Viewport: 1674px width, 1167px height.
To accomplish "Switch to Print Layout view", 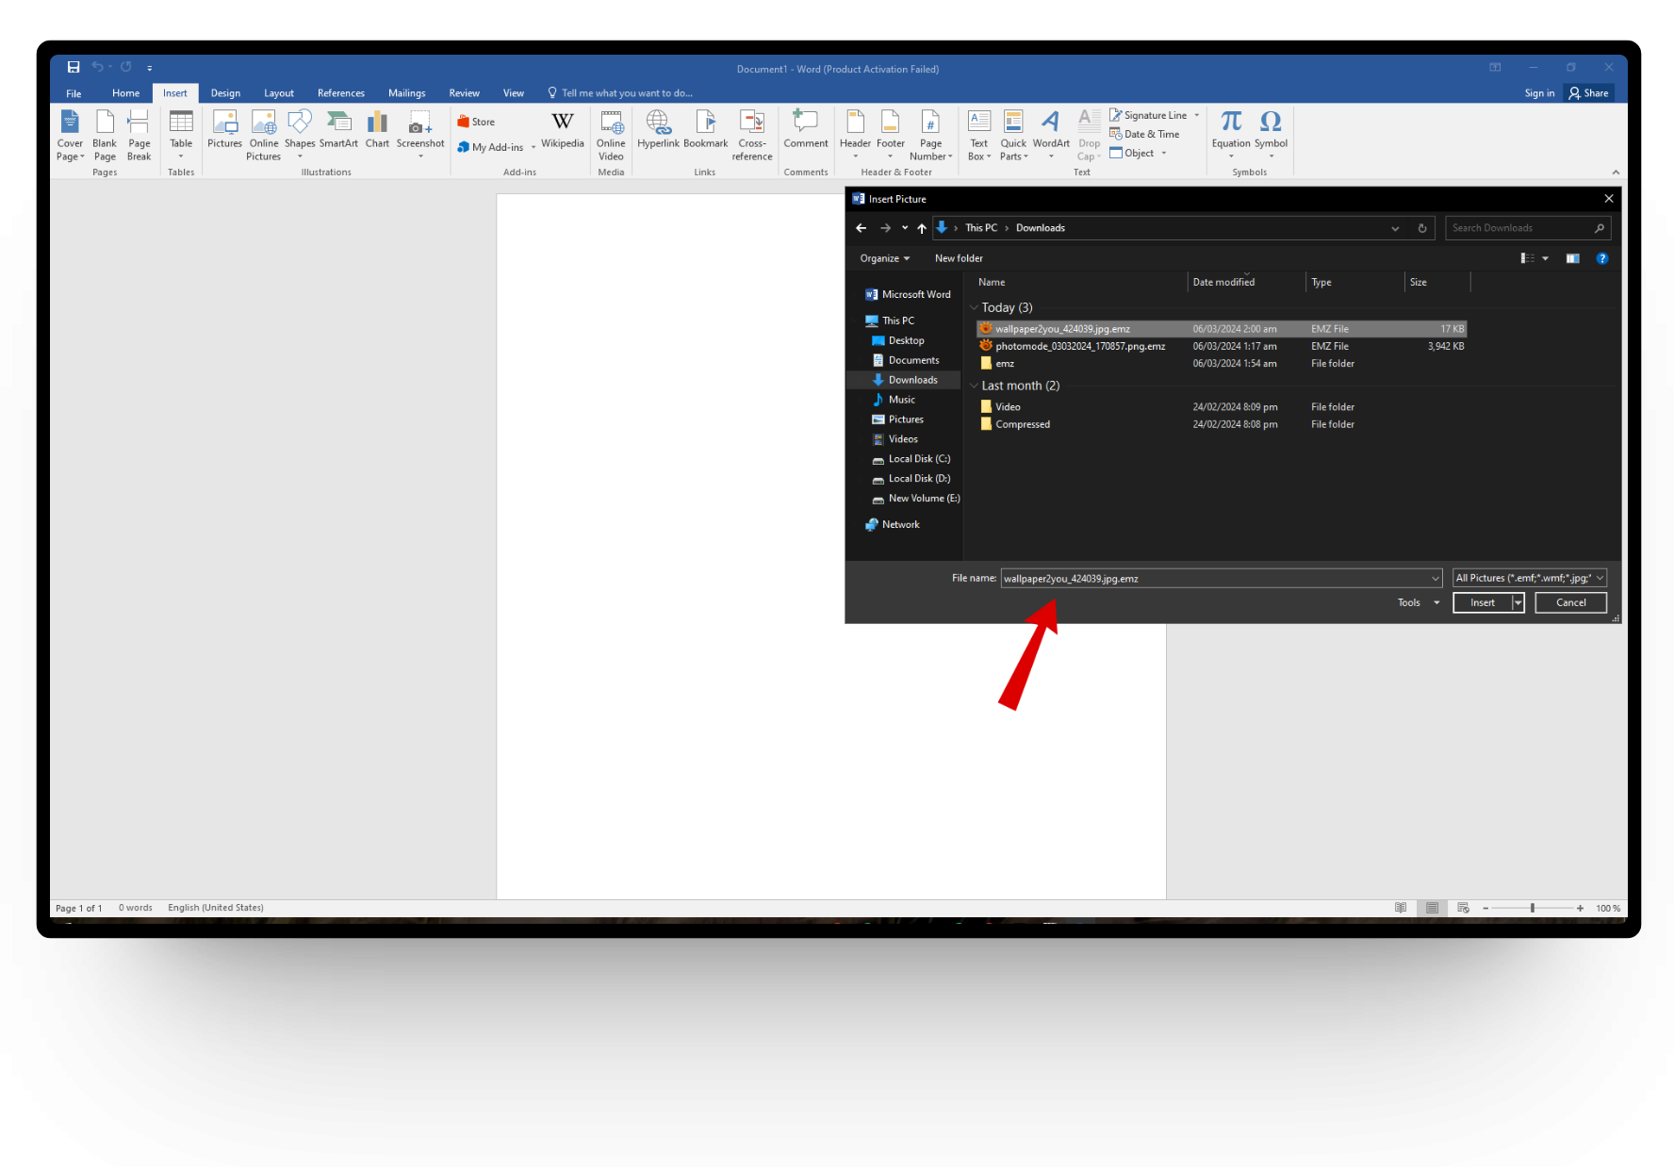I will [x=1432, y=908].
